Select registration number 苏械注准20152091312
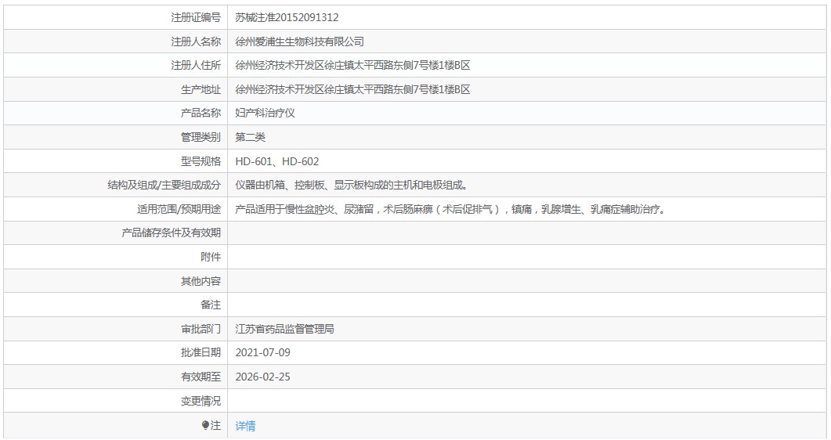This screenshot has height=440, width=831. [x=287, y=17]
